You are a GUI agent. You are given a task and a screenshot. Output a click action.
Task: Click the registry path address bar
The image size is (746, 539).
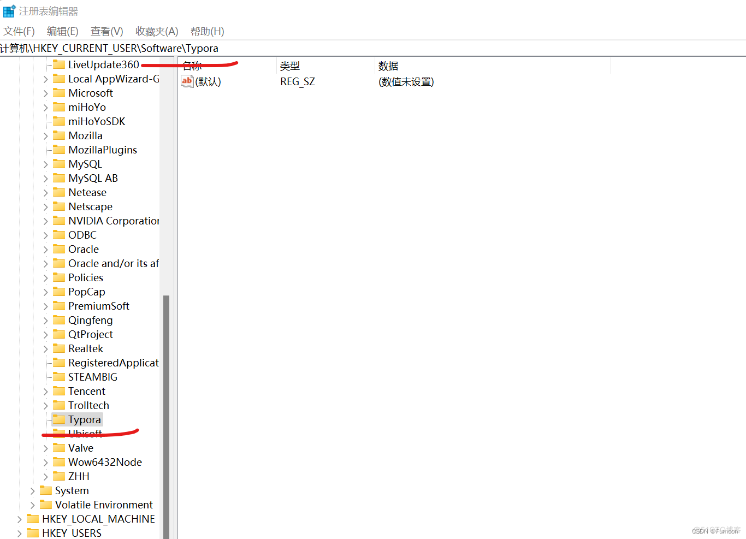tap(373, 48)
